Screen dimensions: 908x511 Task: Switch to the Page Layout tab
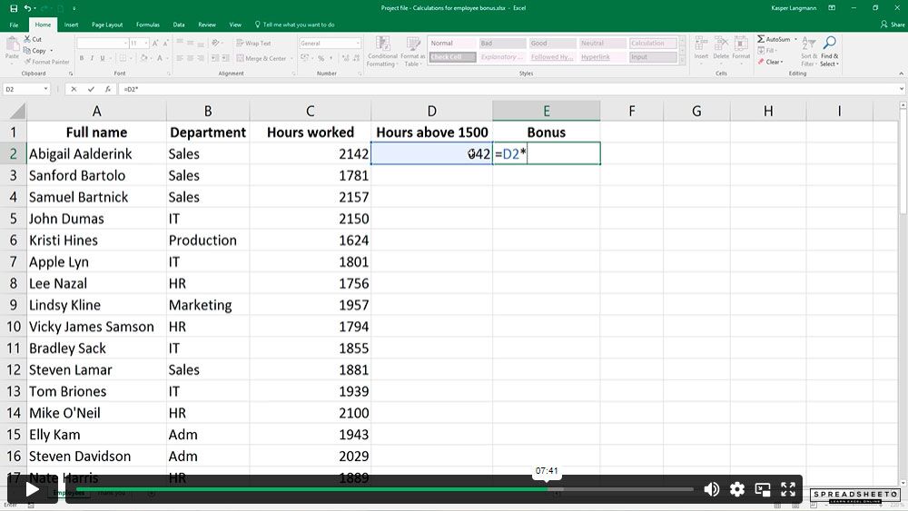point(107,25)
